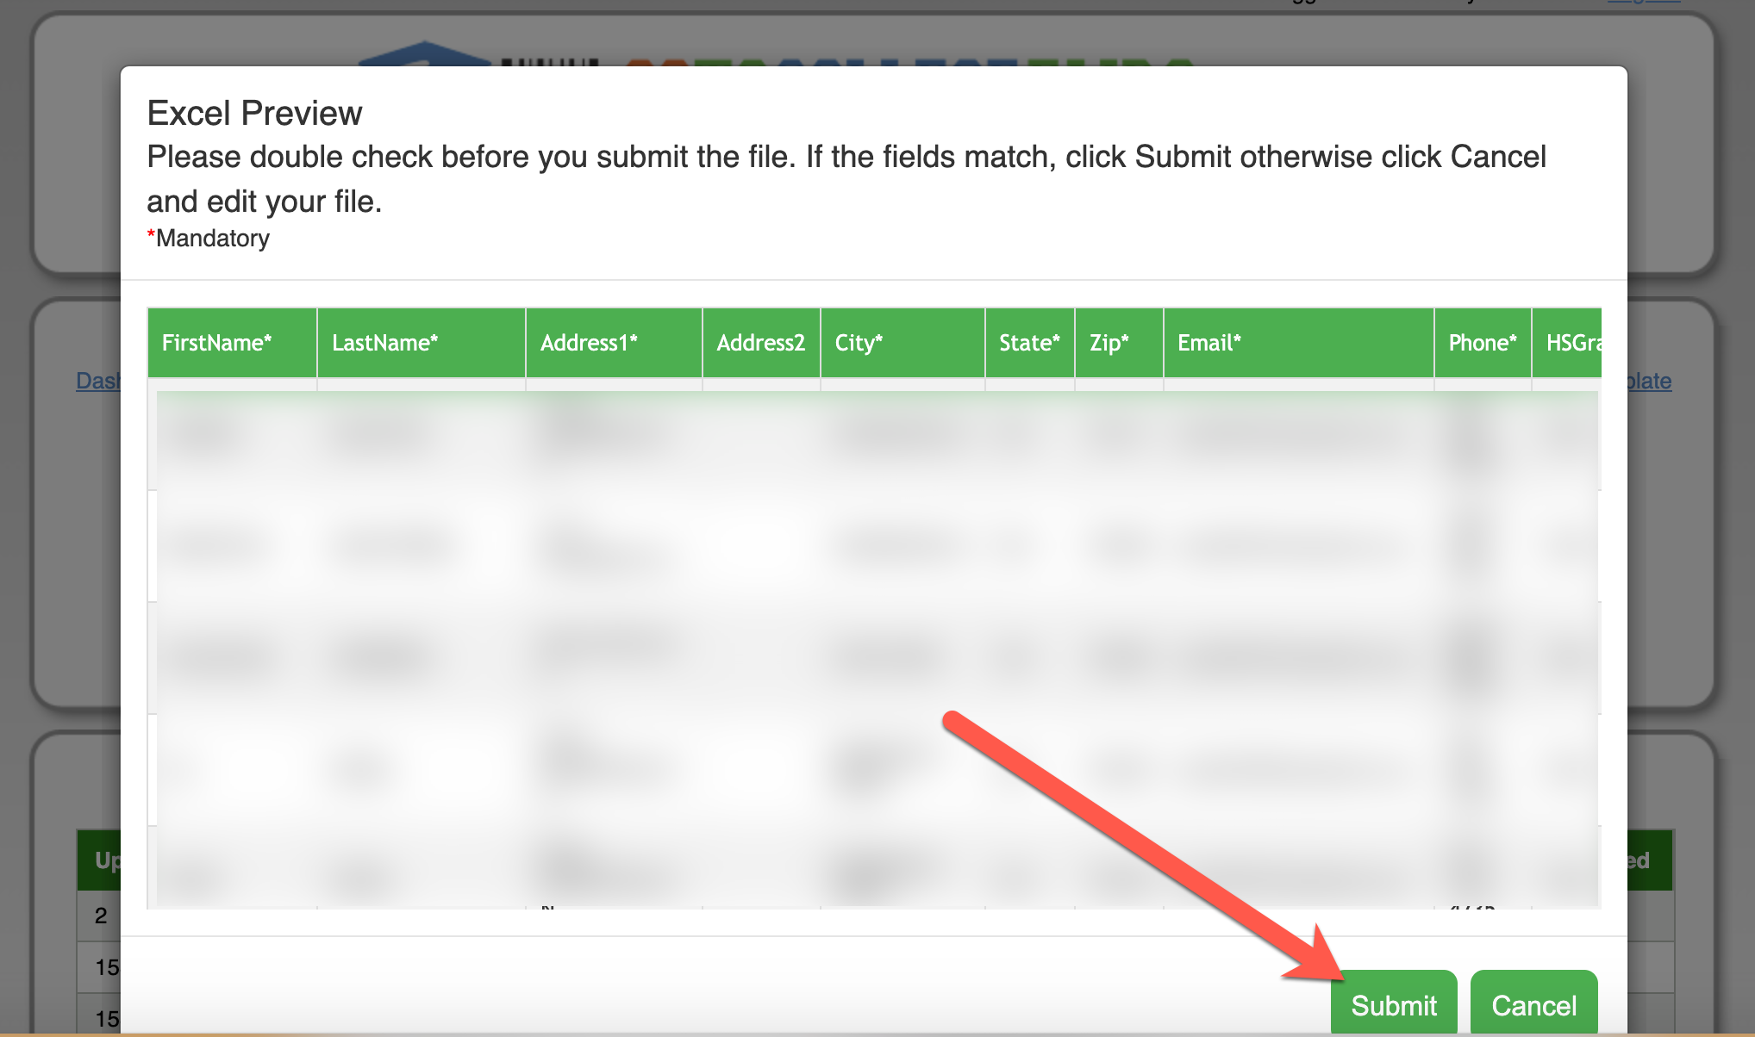The width and height of the screenshot is (1755, 1037).
Task: Click the Address2 column header
Action: click(x=760, y=343)
